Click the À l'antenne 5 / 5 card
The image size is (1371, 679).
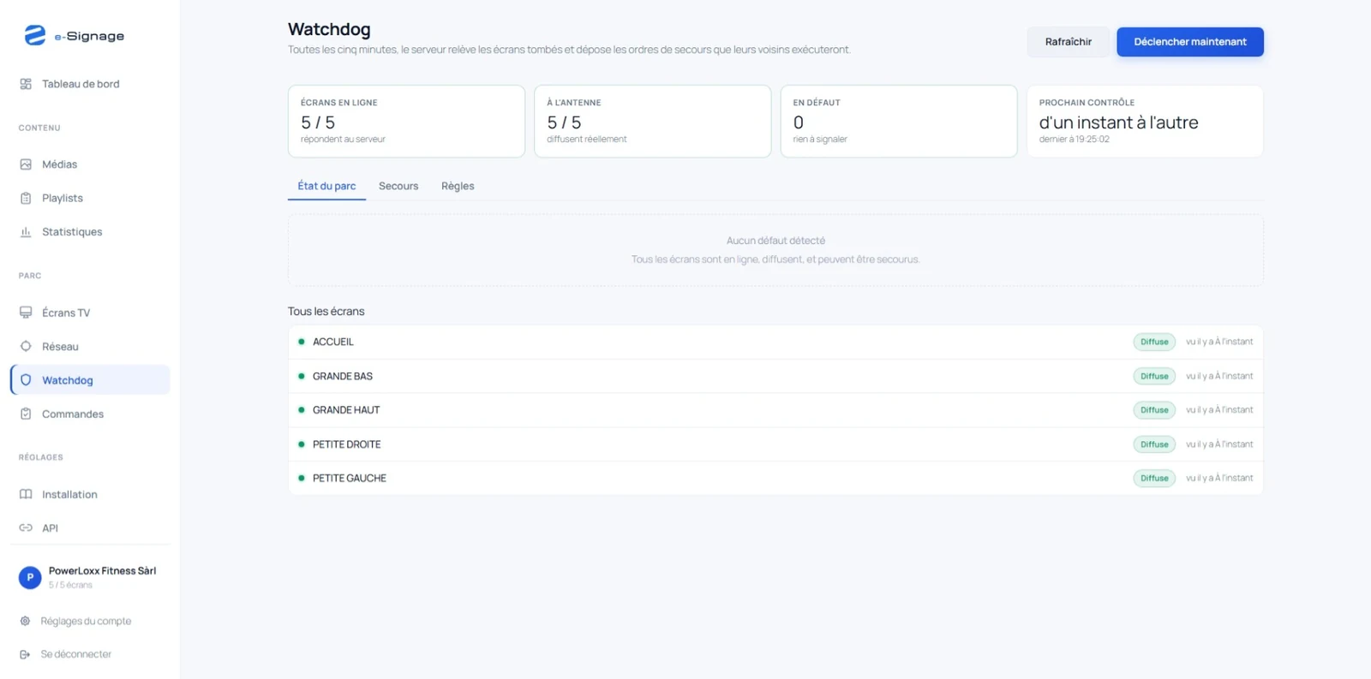653,121
